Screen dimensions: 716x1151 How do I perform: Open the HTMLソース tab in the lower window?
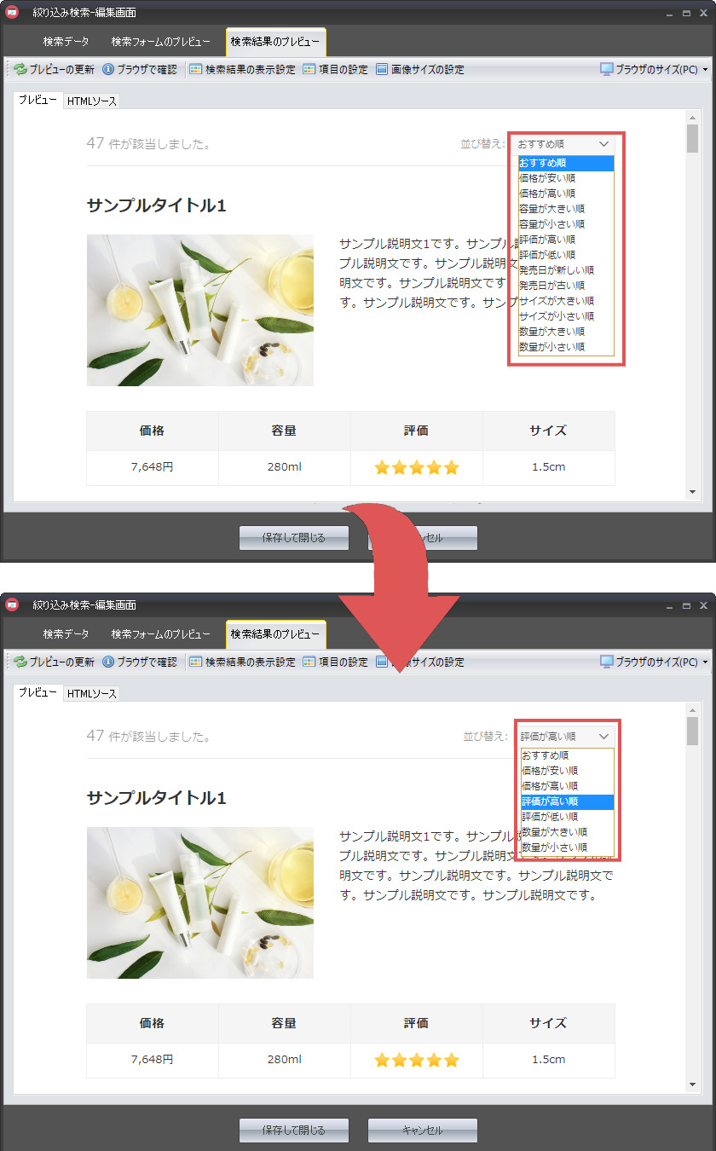click(x=92, y=694)
